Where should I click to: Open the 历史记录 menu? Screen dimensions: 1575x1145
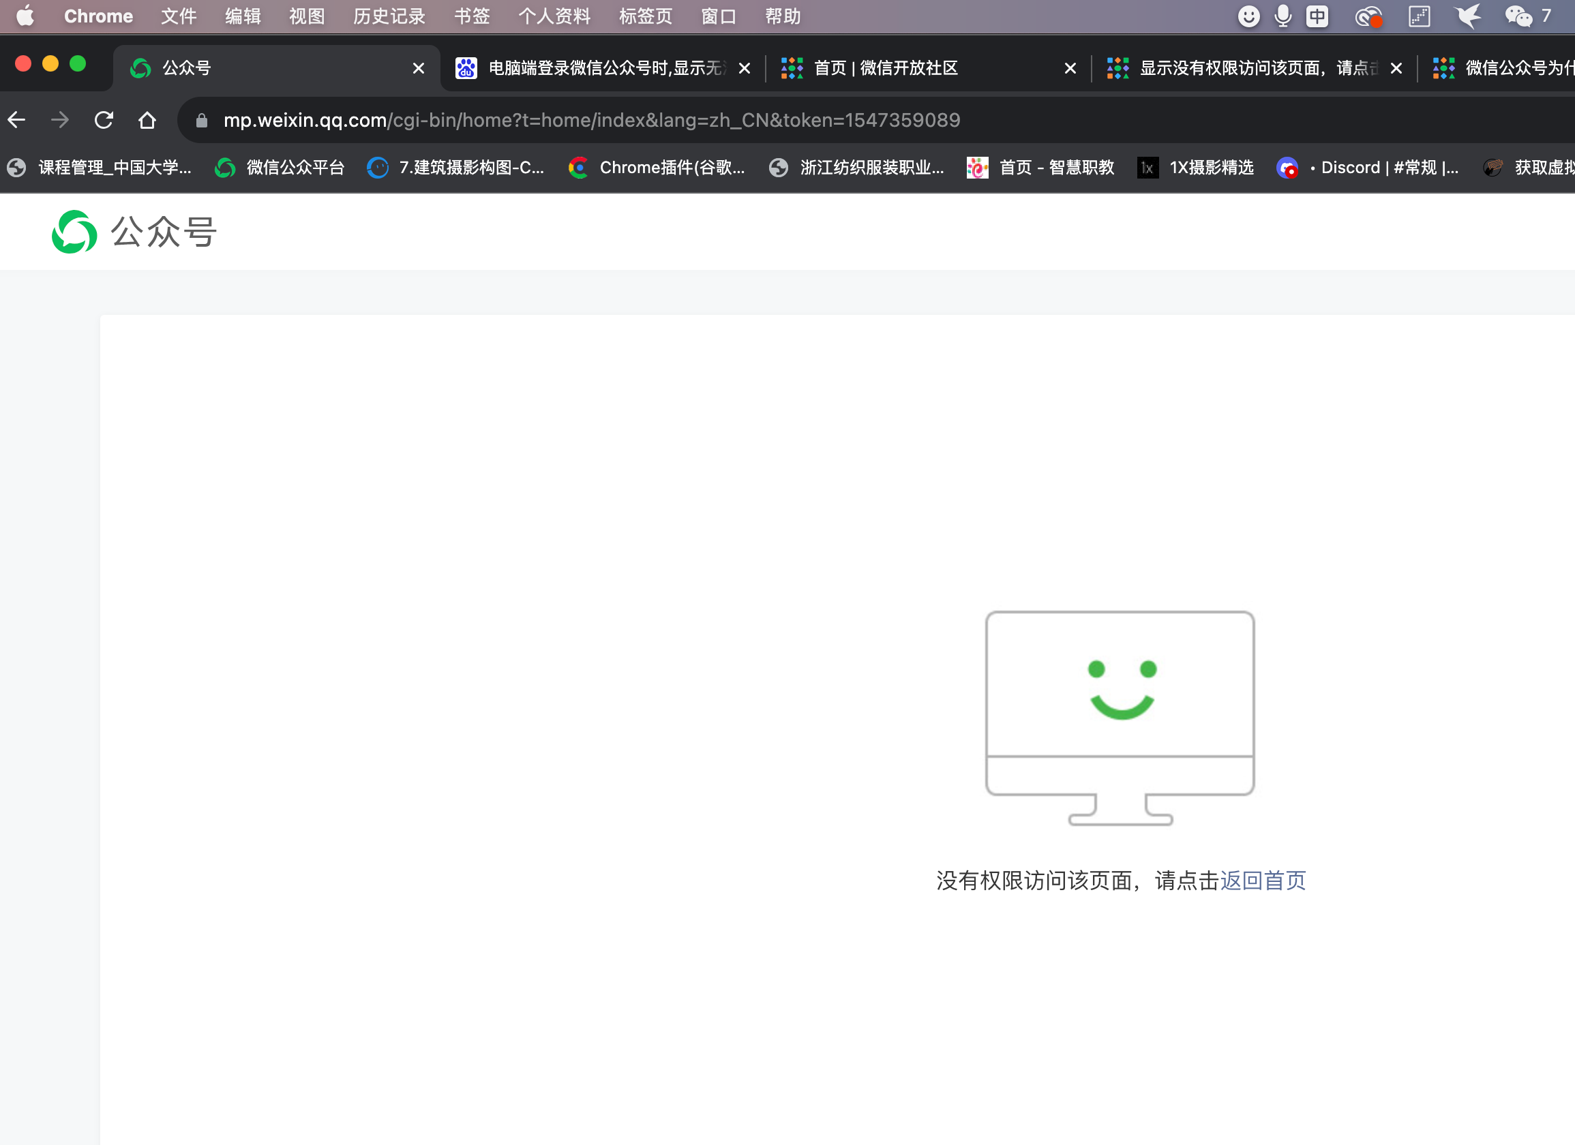tap(388, 16)
